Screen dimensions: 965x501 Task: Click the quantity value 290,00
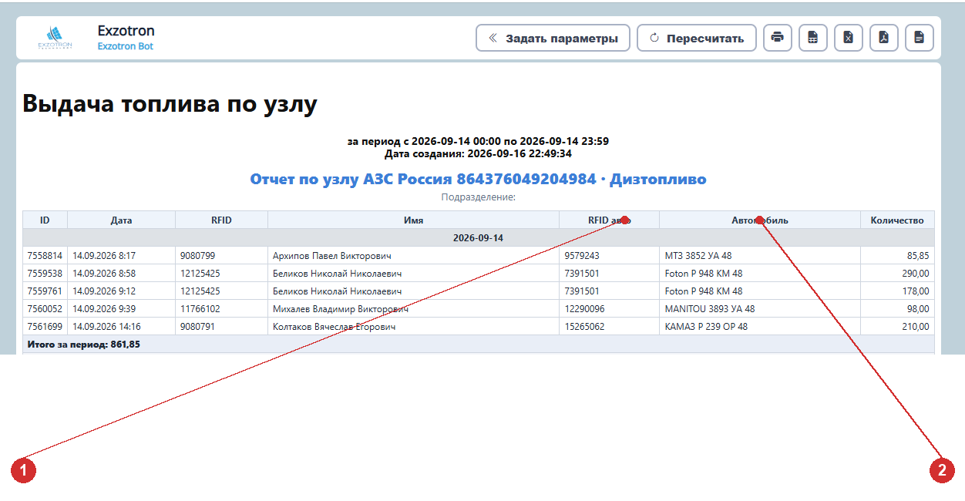915,273
